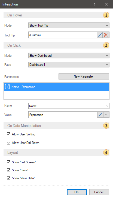
Task: Clear the Tool Tip with red X icon
Action: [106, 35]
